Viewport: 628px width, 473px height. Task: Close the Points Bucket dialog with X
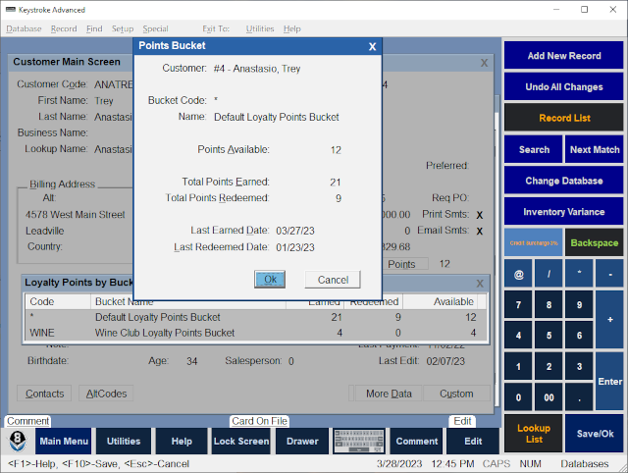372,46
